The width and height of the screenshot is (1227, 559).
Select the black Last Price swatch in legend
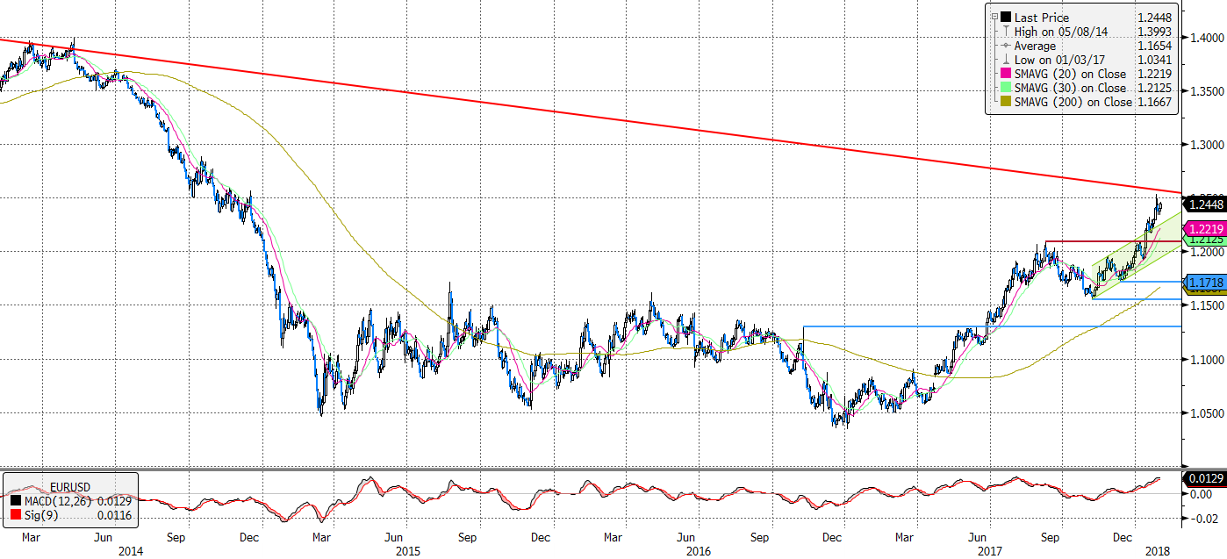[x=1005, y=18]
